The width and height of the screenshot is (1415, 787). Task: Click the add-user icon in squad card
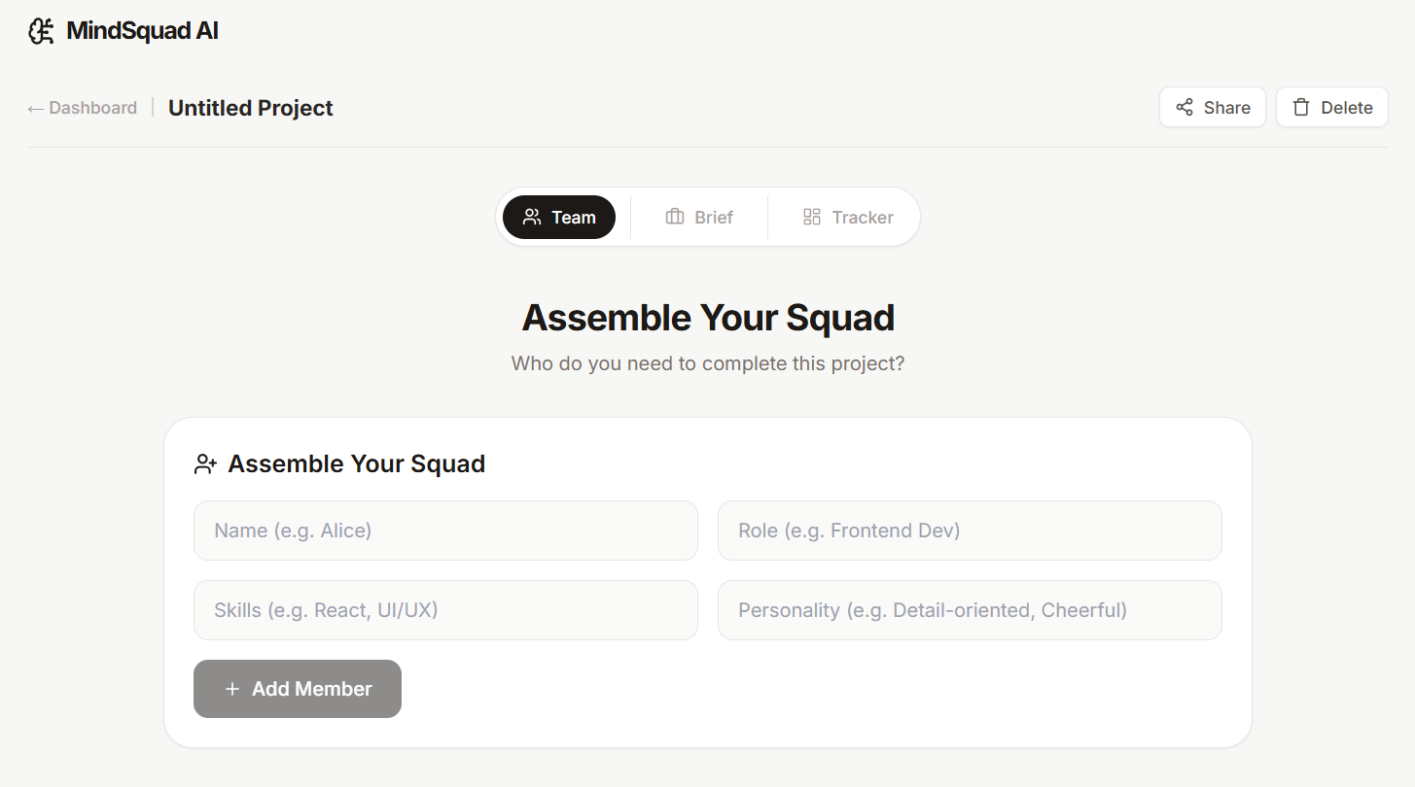(206, 464)
